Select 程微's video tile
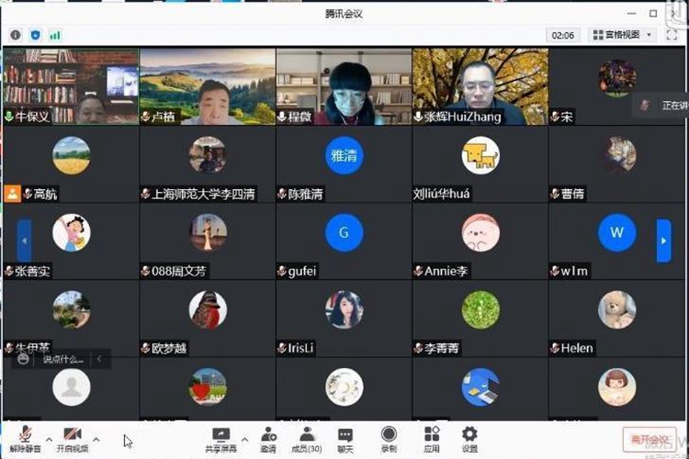689x459 pixels. (344, 86)
